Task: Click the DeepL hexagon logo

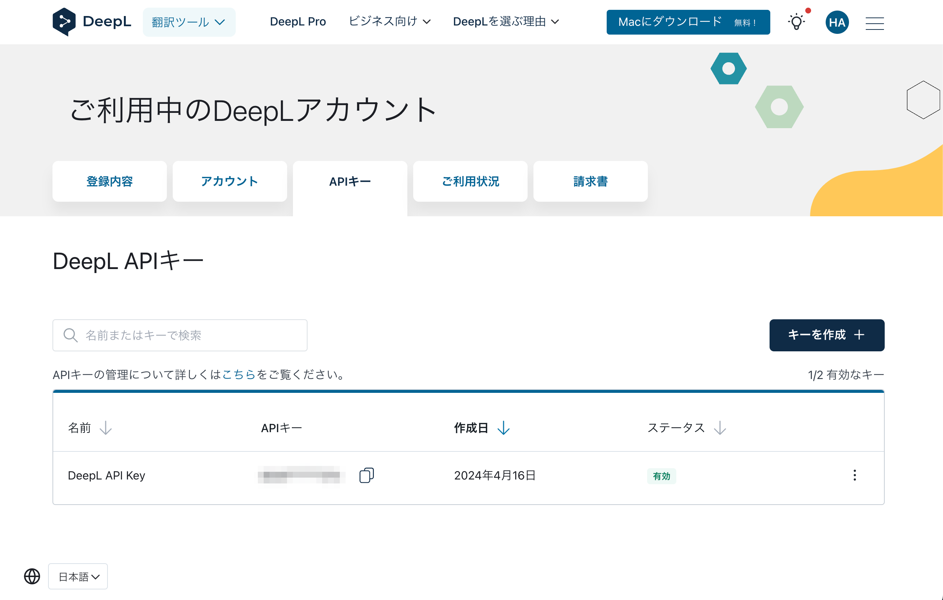Action: click(67, 21)
